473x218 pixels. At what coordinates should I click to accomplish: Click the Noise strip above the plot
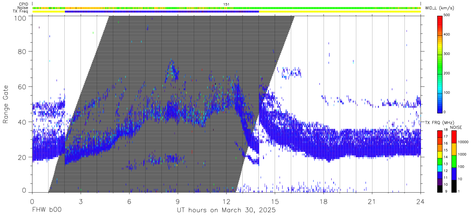(226, 8)
